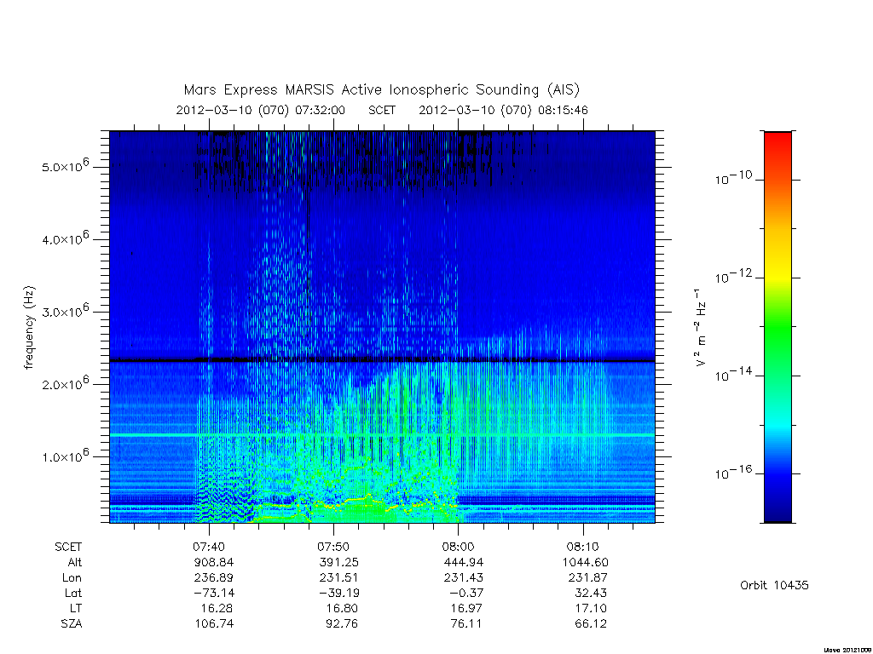Image resolution: width=873 pixels, height=654 pixels.
Task: Click the '08:10' time tick label
Action: (x=583, y=547)
